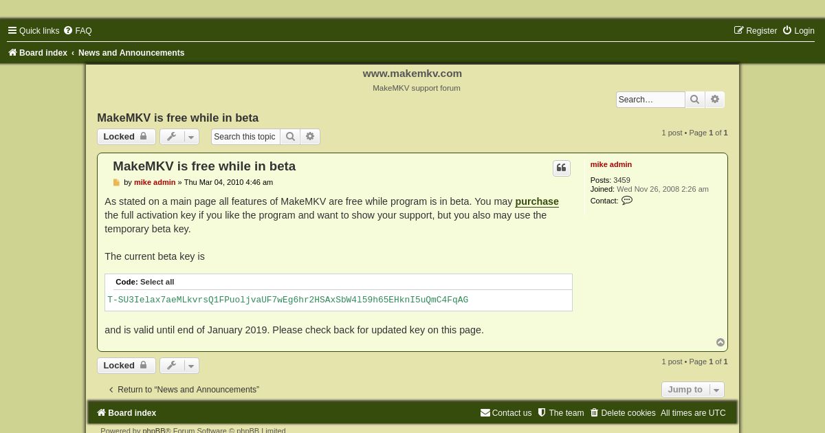
Task: Expand top topic tools wrench dropdown
Action: [179, 137]
